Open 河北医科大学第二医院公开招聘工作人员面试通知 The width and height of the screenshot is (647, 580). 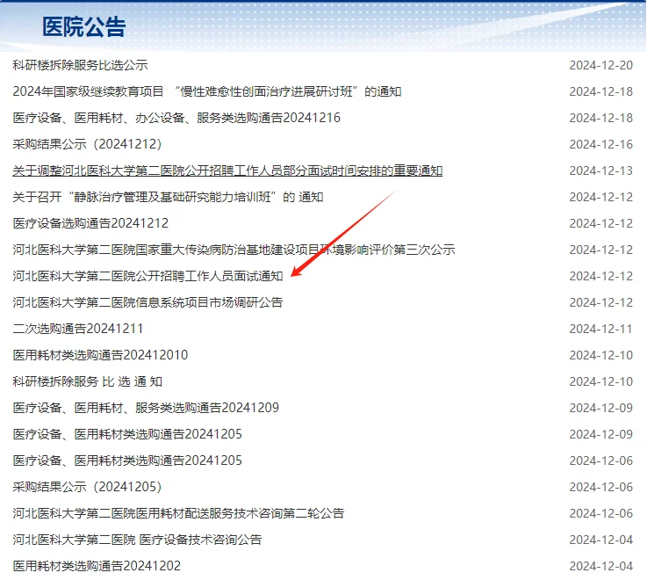tap(147, 276)
